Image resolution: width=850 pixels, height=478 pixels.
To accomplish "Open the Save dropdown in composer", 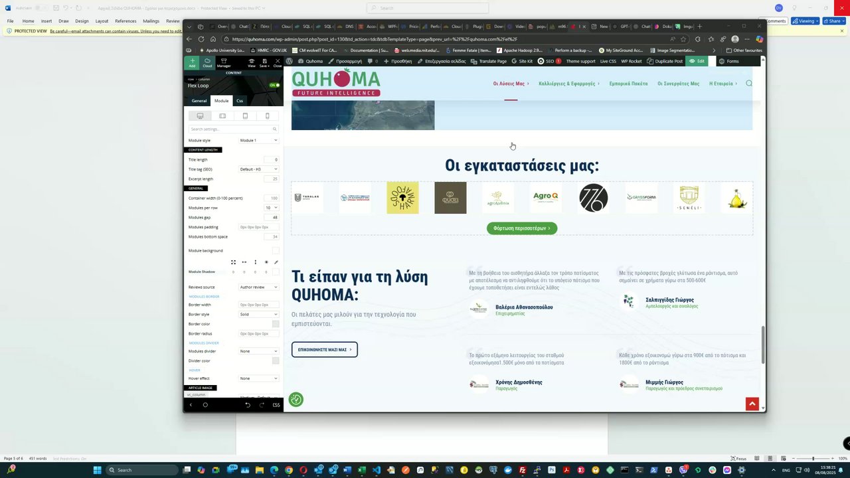I will (x=264, y=62).
